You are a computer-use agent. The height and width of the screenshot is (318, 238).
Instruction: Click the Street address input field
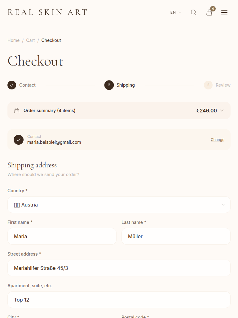(119, 268)
